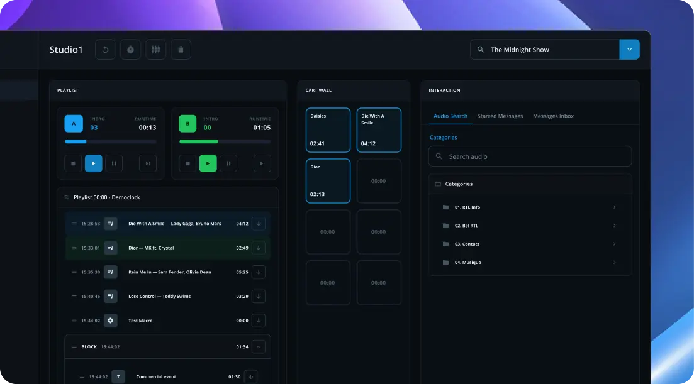694x384 pixels.
Task: Expand chevron for 02. Bel RTL
Action: click(x=614, y=226)
